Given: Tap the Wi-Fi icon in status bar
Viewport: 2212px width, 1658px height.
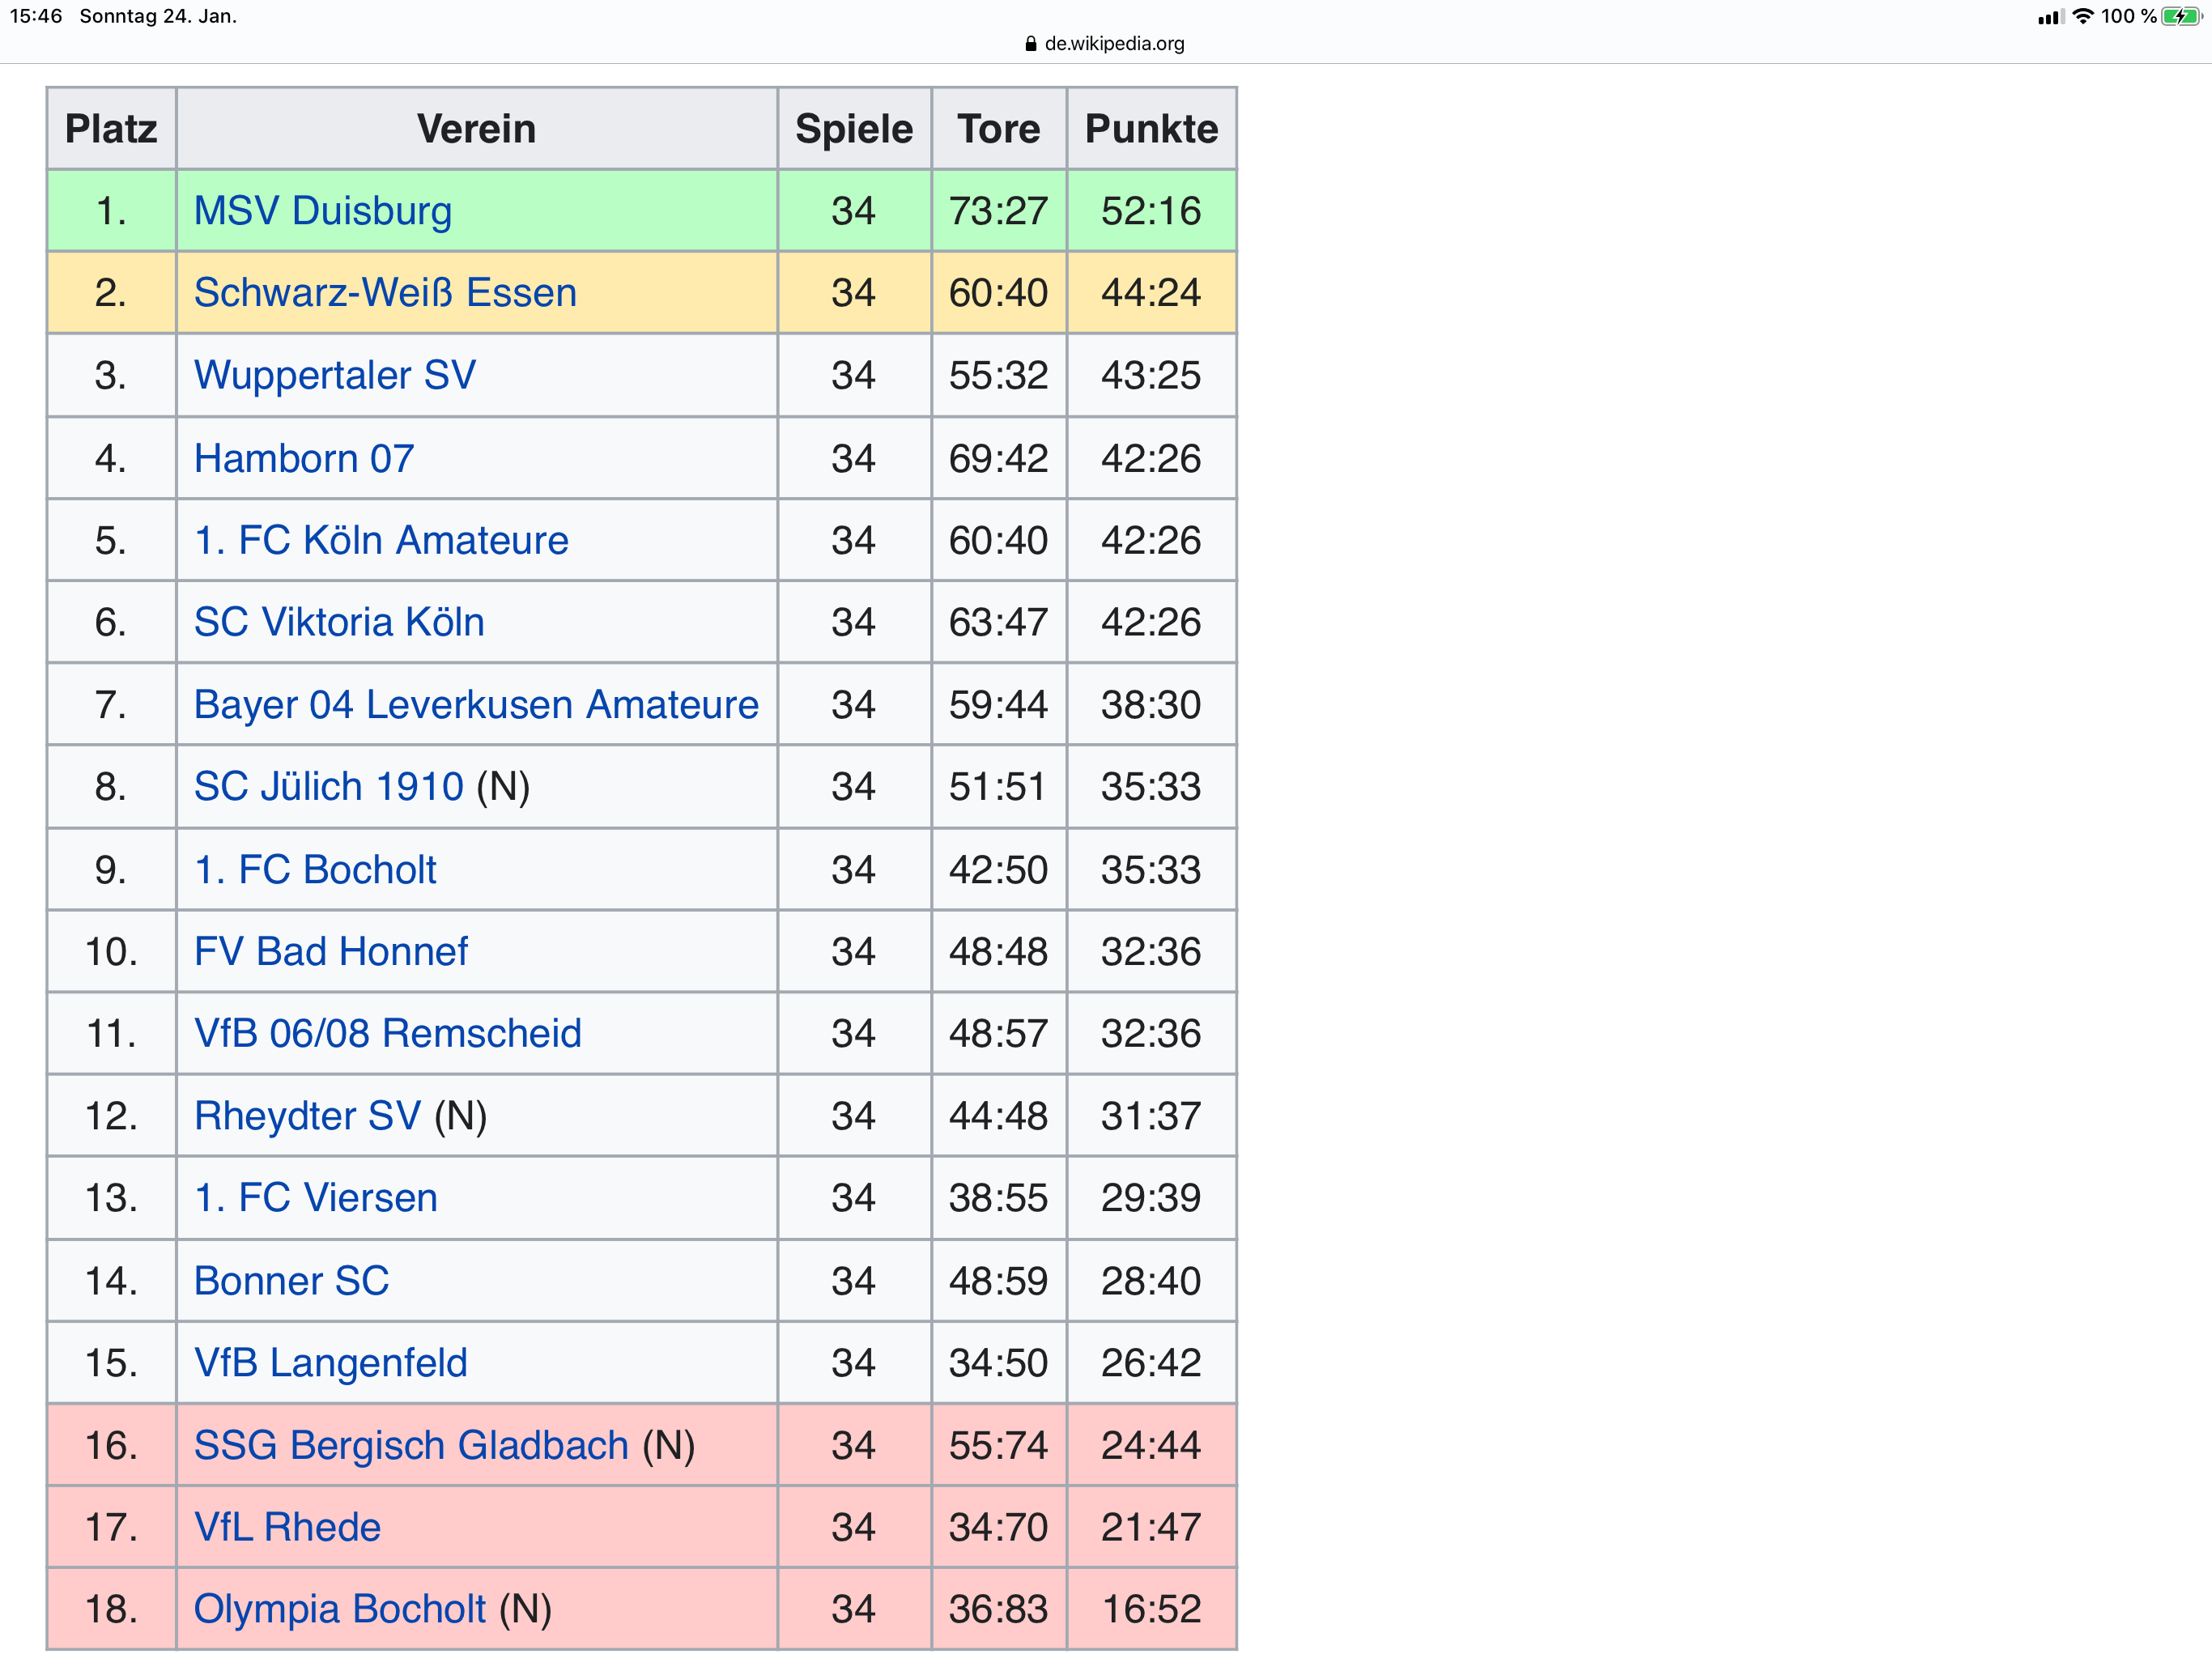Looking at the screenshot, I should coord(2083,16).
